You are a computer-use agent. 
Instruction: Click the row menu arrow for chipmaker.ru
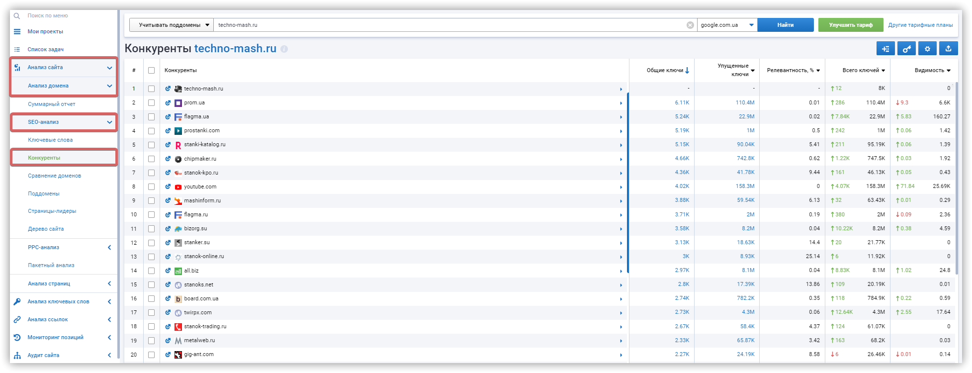pyautogui.click(x=621, y=159)
